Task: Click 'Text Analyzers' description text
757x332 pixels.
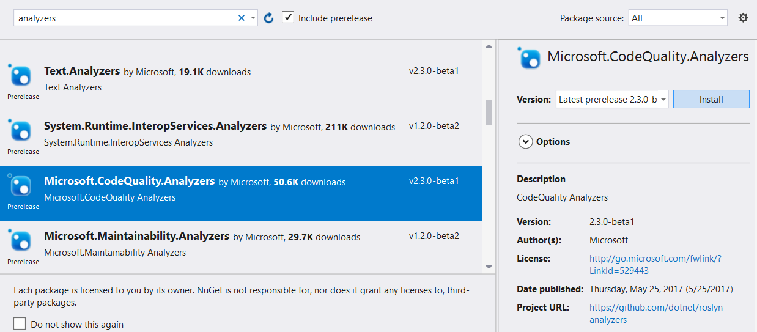Action: coord(73,87)
